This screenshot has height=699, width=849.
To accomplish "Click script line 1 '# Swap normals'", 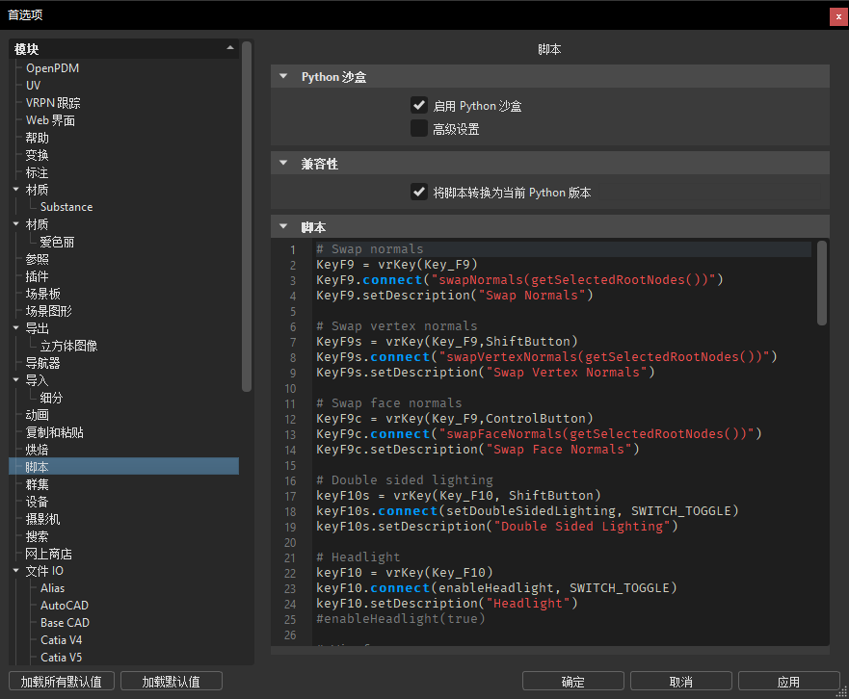I will [370, 248].
